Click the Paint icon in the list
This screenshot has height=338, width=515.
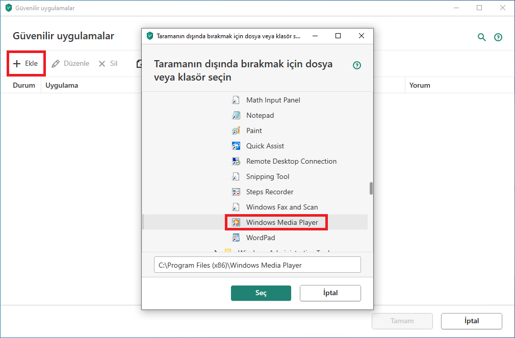pos(236,131)
